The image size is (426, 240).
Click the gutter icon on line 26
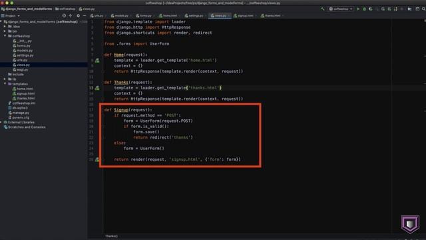(97, 159)
